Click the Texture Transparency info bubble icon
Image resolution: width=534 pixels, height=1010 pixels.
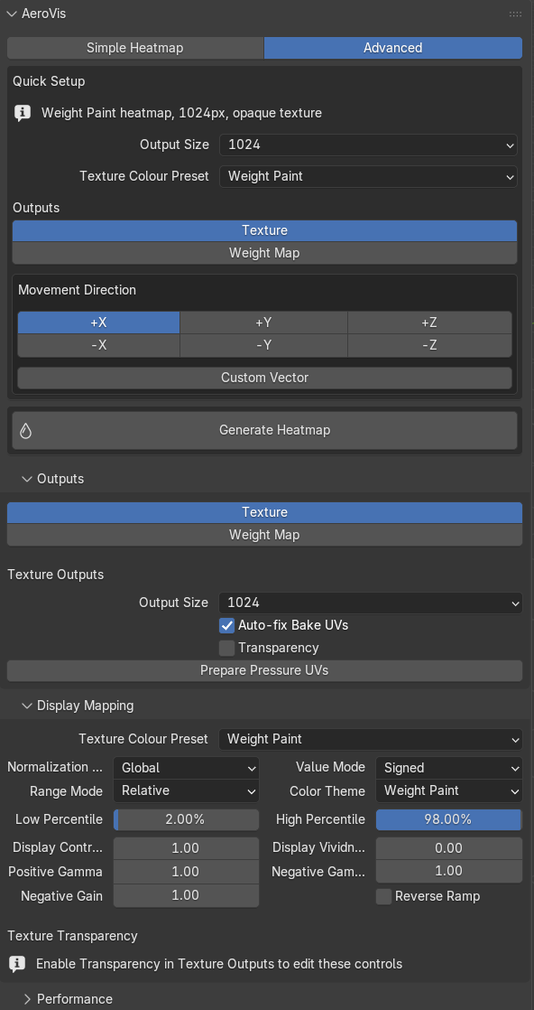[x=17, y=964]
